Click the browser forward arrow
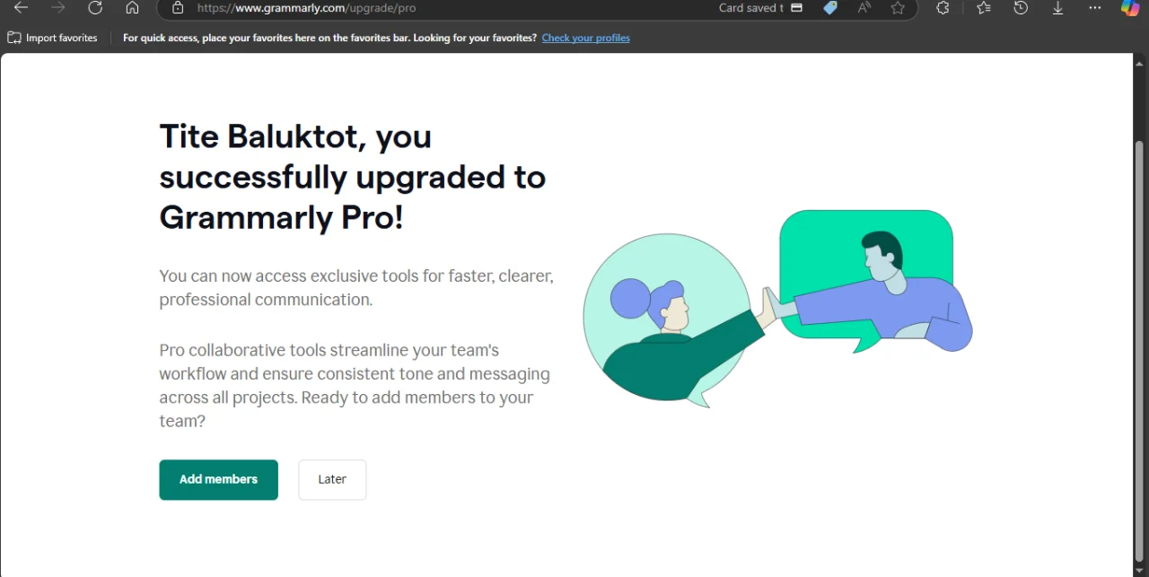The image size is (1149, 577). [x=58, y=8]
